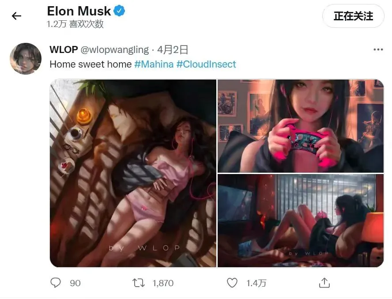Share the tweet via the upload icon
This screenshot has width=392, height=299.
click(324, 283)
